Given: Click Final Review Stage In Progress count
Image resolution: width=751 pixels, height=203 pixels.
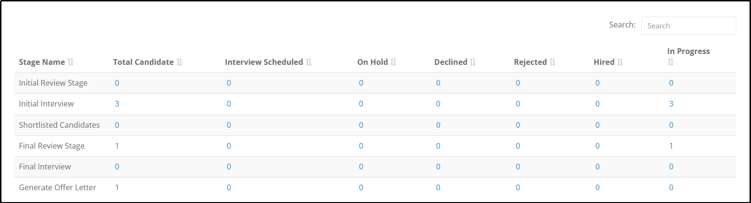Looking at the screenshot, I should (x=671, y=146).
